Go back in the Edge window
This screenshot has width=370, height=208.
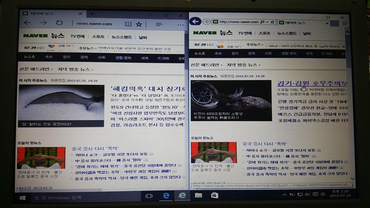[27, 23]
